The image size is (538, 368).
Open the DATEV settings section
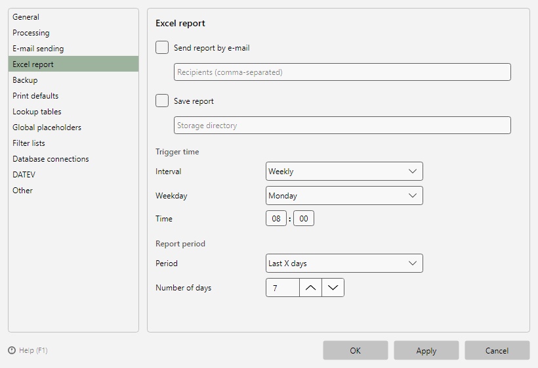pyautogui.click(x=73, y=175)
